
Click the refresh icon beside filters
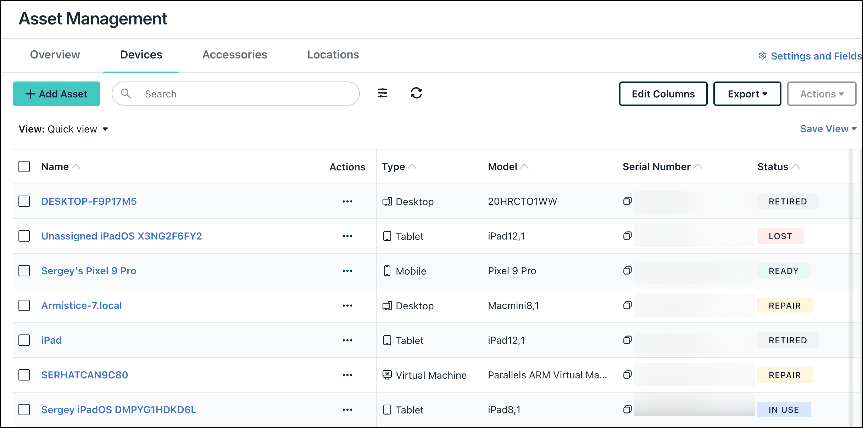pos(416,93)
